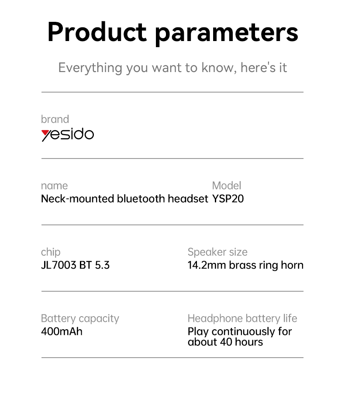
Task: Select "Play continuously for about 40 hours"
Action: click(x=239, y=337)
